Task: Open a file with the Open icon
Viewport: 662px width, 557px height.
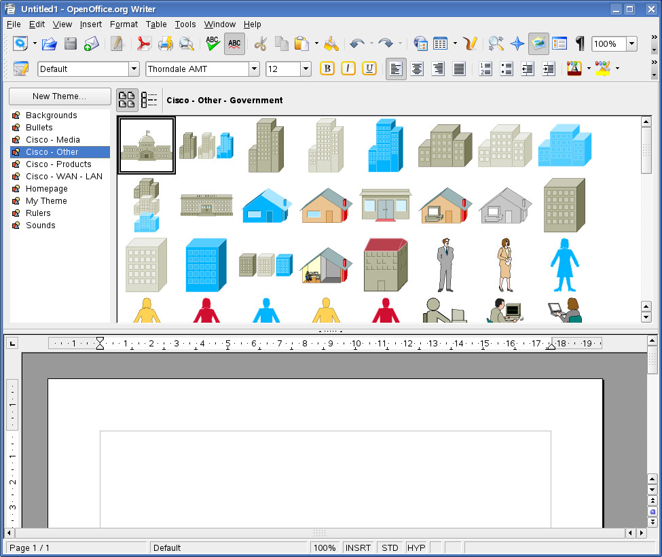Action: click(50, 43)
